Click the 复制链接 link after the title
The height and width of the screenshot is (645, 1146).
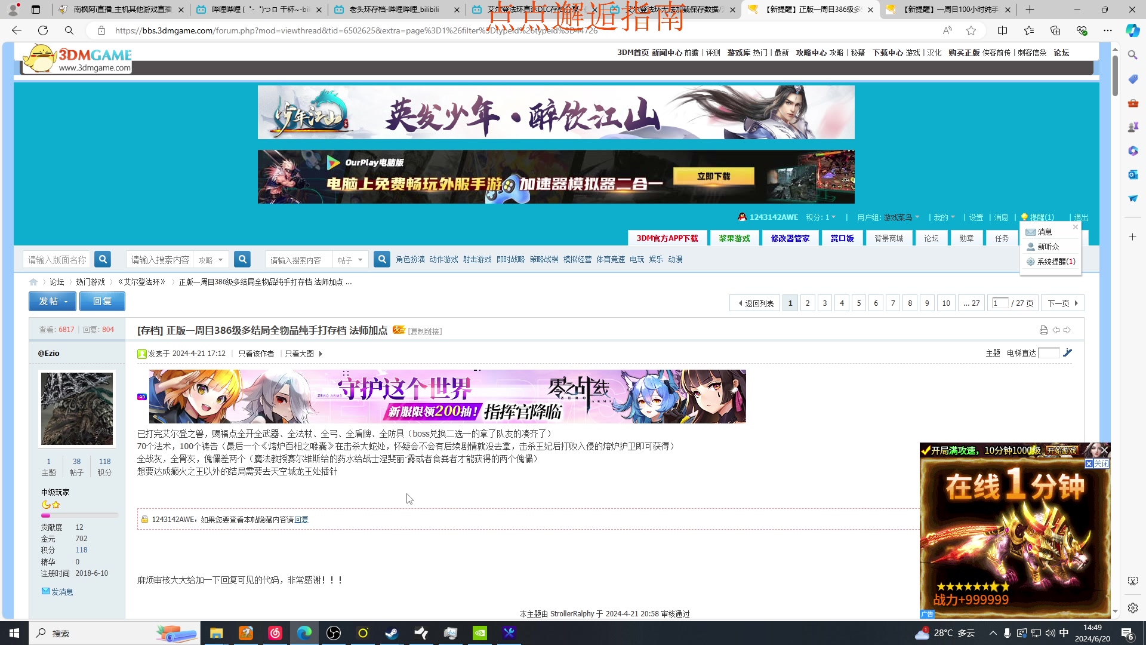[424, 331]
